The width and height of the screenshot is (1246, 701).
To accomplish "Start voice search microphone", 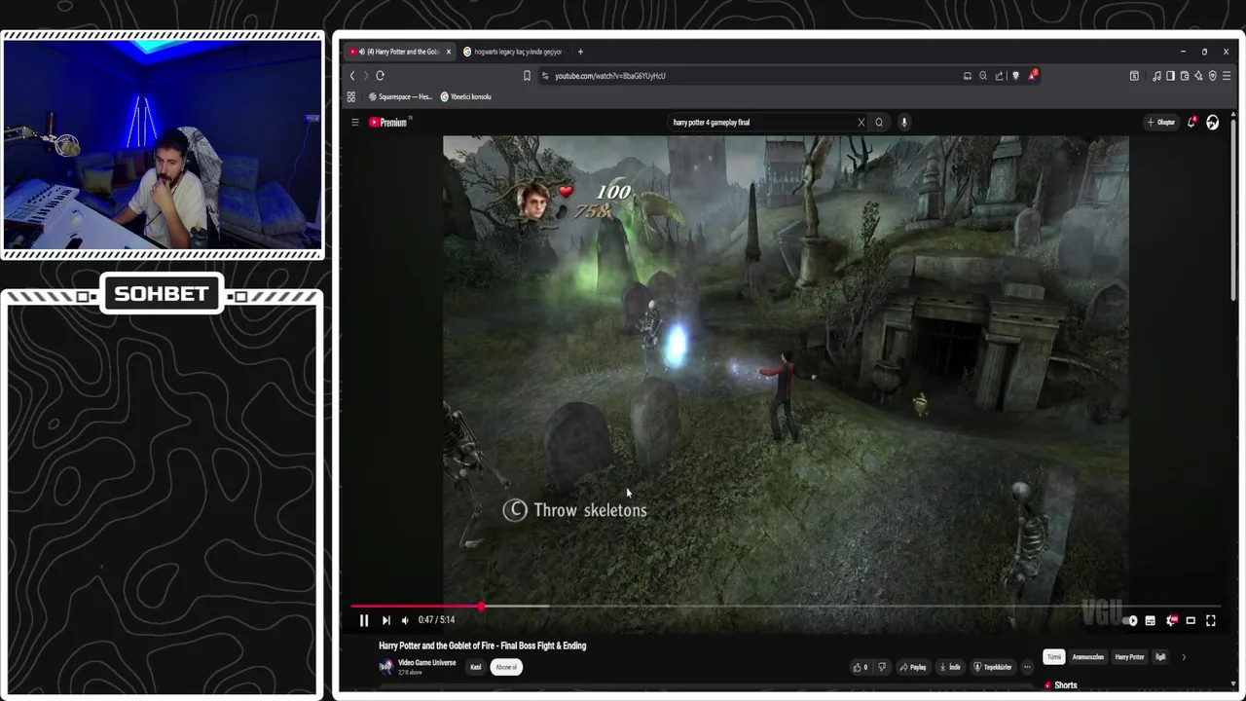I will pyautogui.click(x=903, y=123).
